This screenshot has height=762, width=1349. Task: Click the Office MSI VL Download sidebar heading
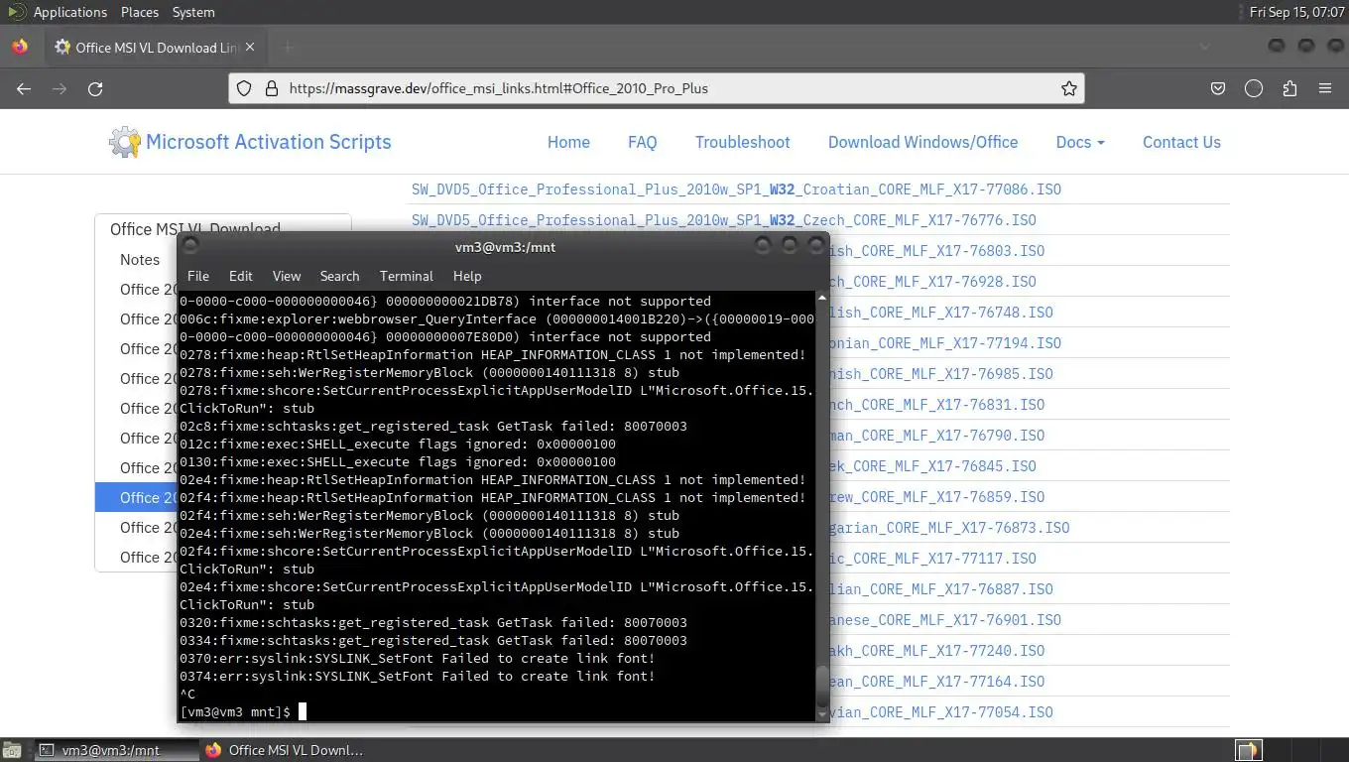click(194, 228)
